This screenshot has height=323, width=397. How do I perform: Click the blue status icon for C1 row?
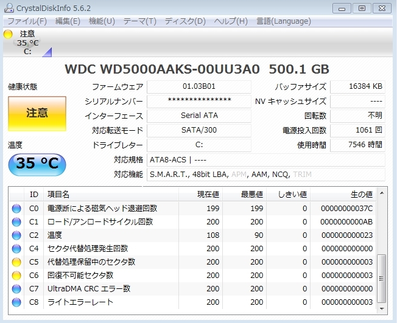point(16,222)
